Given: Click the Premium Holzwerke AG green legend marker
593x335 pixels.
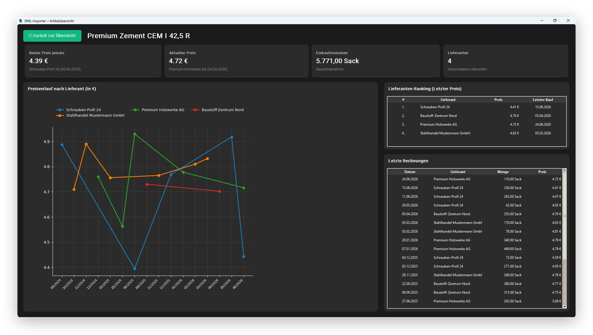Looking at the screenshot, I should click(135, 110).
